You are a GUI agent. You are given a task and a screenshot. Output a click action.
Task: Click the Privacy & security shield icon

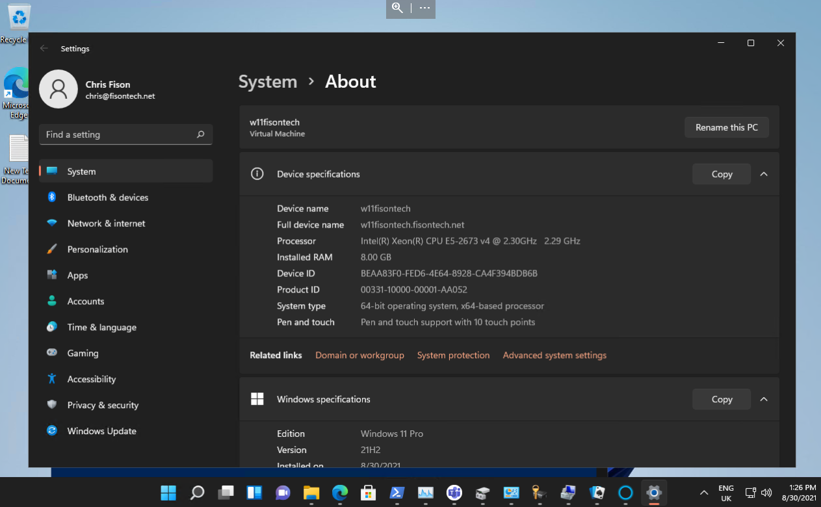(x=52, y=405)
